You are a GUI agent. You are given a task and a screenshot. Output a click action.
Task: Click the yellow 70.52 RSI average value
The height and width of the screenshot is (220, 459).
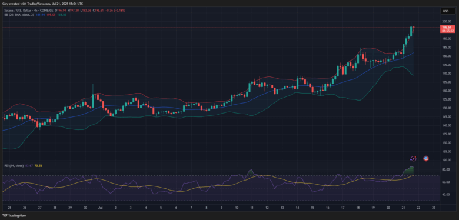(39, 165)
